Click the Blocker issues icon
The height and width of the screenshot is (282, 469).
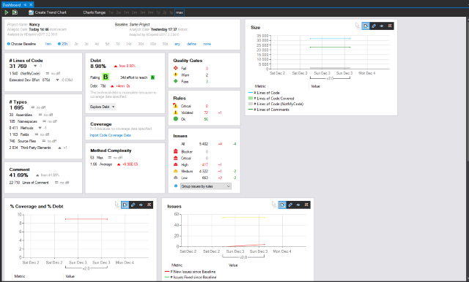pos(176,151)
